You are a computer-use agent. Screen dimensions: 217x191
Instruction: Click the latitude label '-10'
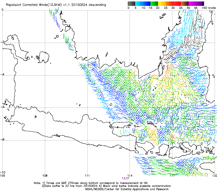3,172
